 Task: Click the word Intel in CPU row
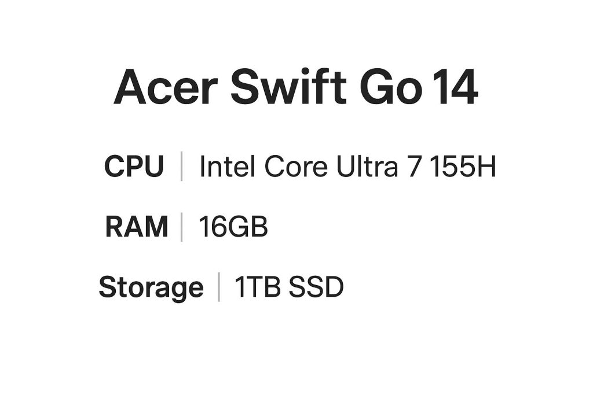227,166
